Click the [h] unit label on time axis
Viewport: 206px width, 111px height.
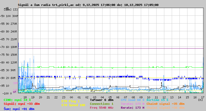[x=200, y=100]
